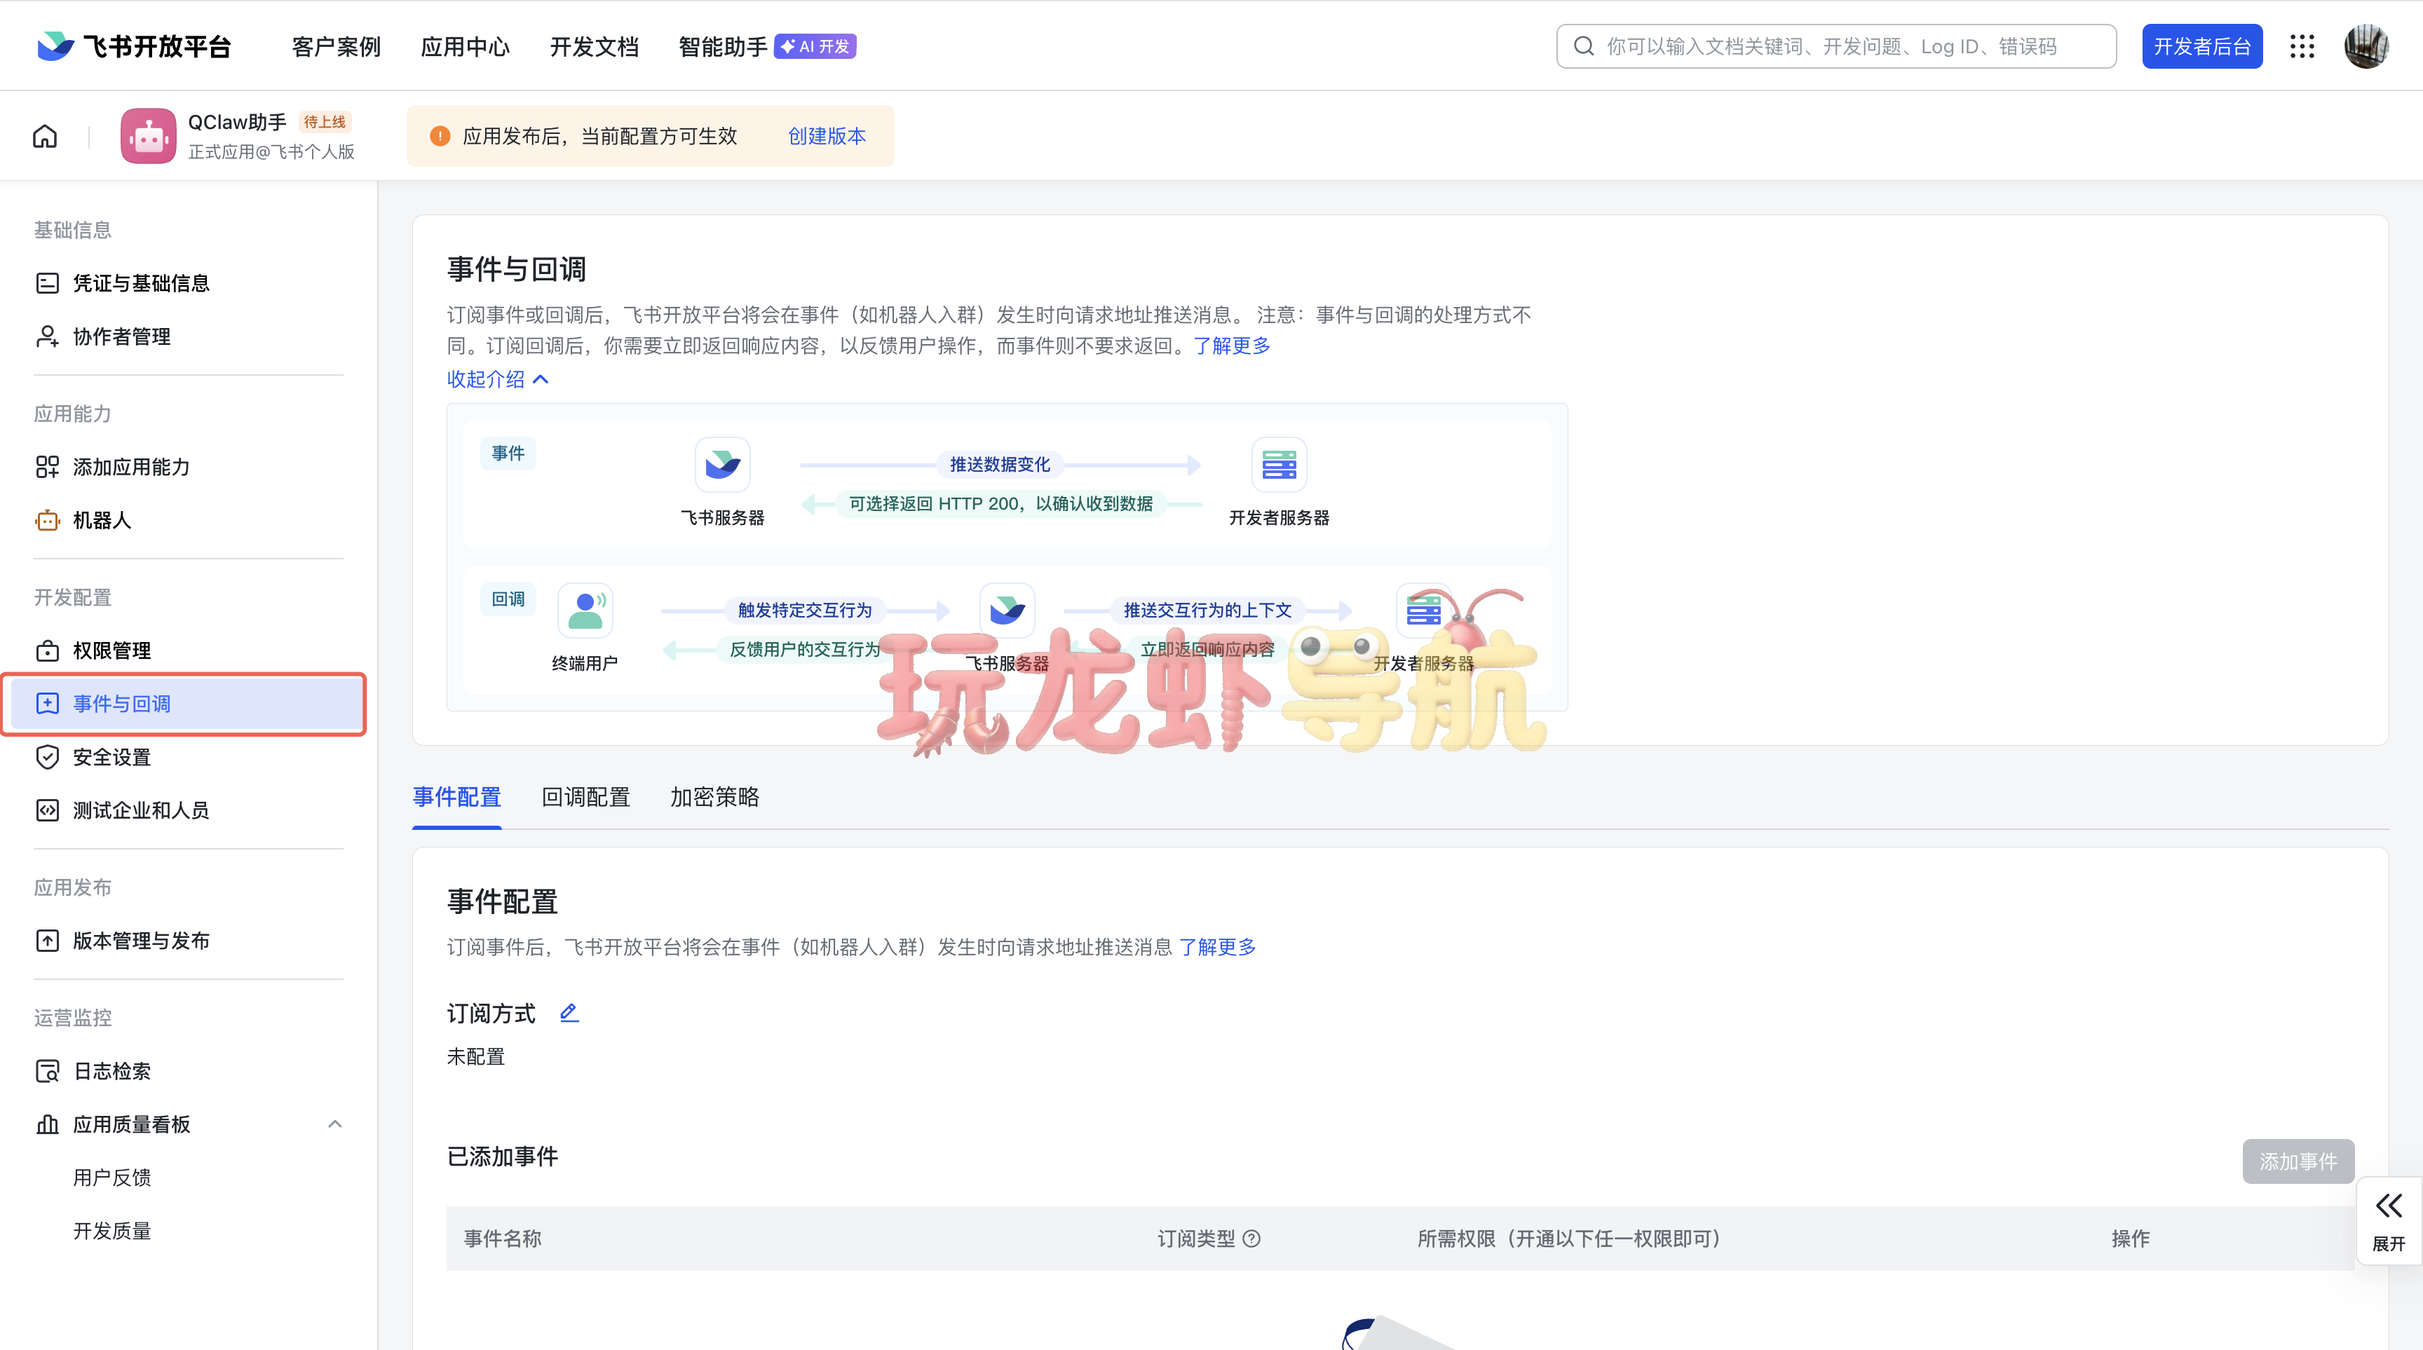The height and width of the screenshot is (1350, 2423).
Task: Collapse the introduction via 收起介绍
Action: coord(498,379)
